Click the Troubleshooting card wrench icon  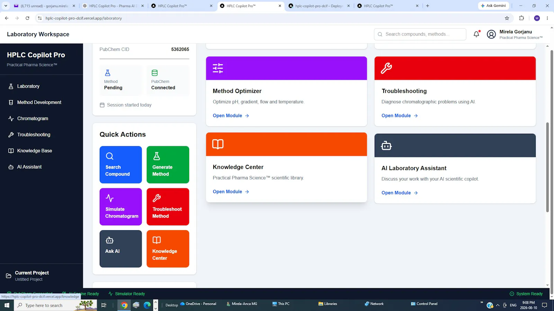(386, 68)
